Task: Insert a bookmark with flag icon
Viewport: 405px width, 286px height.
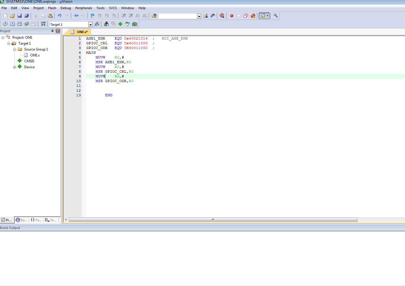Action: (x=92, y=16)
